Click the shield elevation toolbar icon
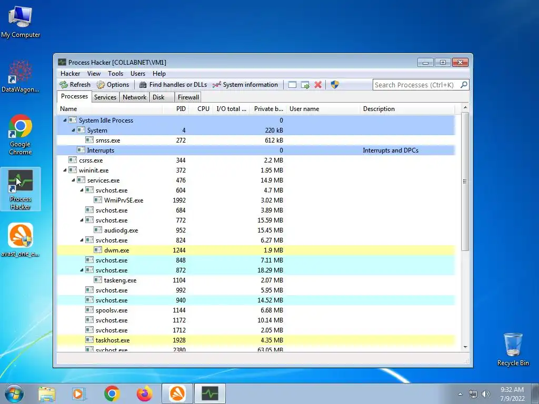 click(334, 85)
